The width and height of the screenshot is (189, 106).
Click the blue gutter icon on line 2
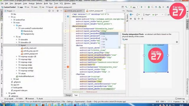click(x=68, y=16)
